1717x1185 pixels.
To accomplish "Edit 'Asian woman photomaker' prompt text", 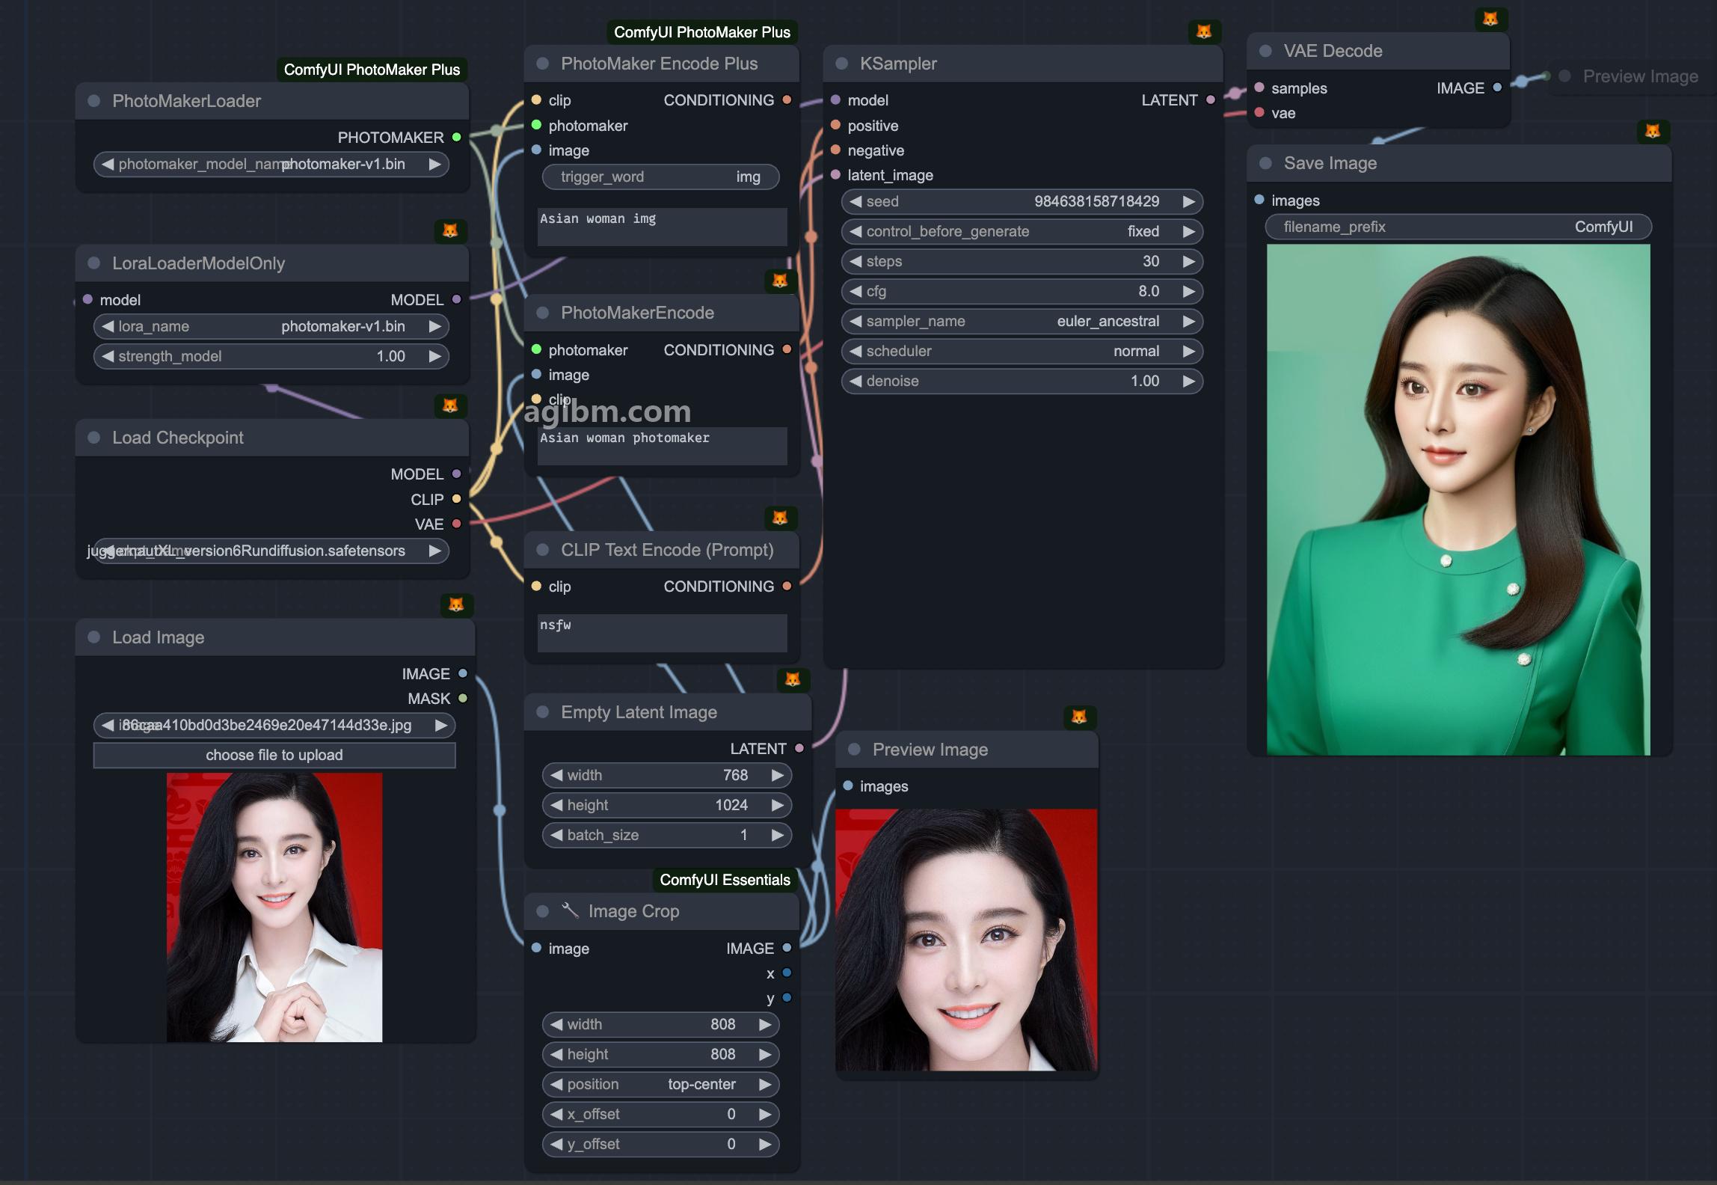I will point(662,446).
